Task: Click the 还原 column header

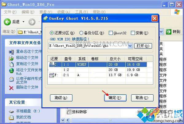Action: [55, 59]
